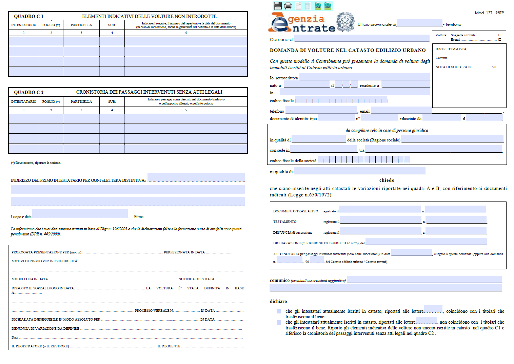Click the 'Comune di' input field
Image resolution: width=514 pixels, height=364 pixels.
click(x=362, y=38)
